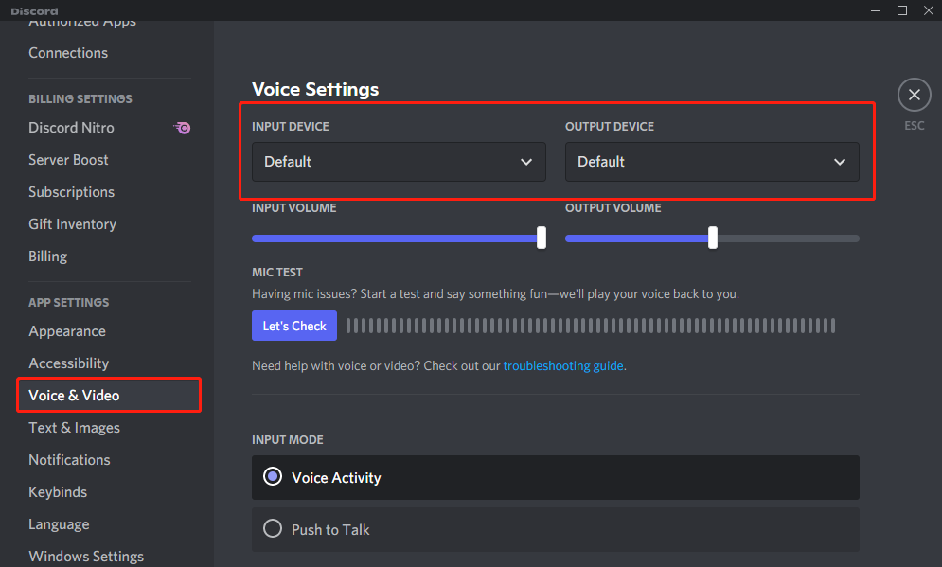
Task: Open Language settings
Action: pos(59,524)
